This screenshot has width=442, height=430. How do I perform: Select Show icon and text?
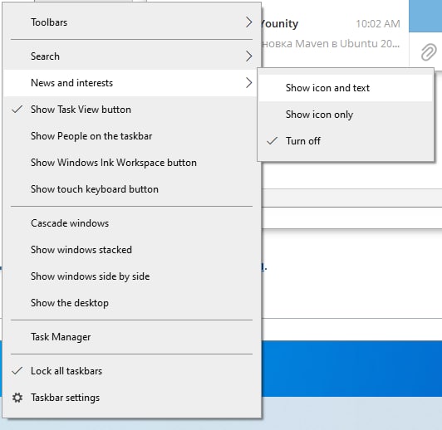point(346,88)
